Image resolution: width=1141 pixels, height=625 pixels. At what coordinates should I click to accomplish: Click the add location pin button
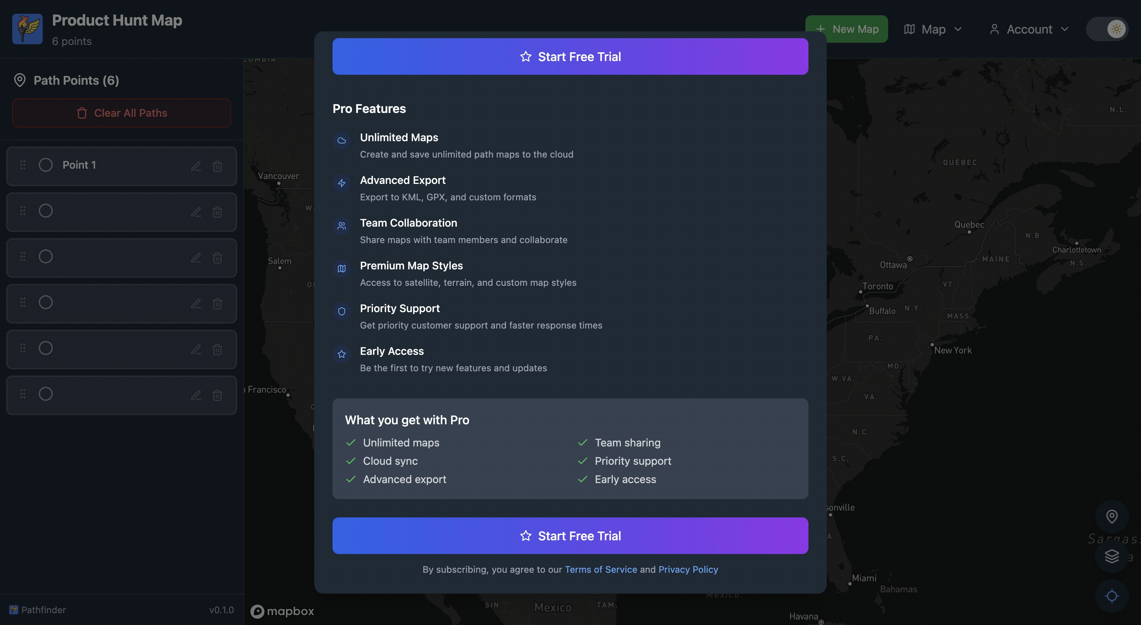click(x=1111, y=516)
